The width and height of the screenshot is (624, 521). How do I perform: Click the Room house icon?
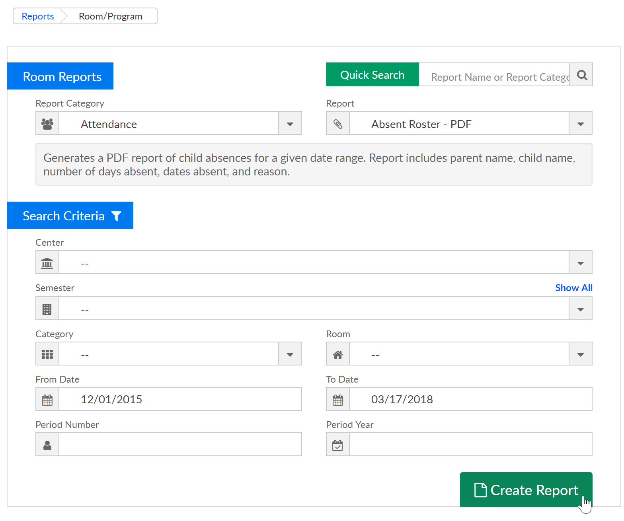tap(338, 354)
